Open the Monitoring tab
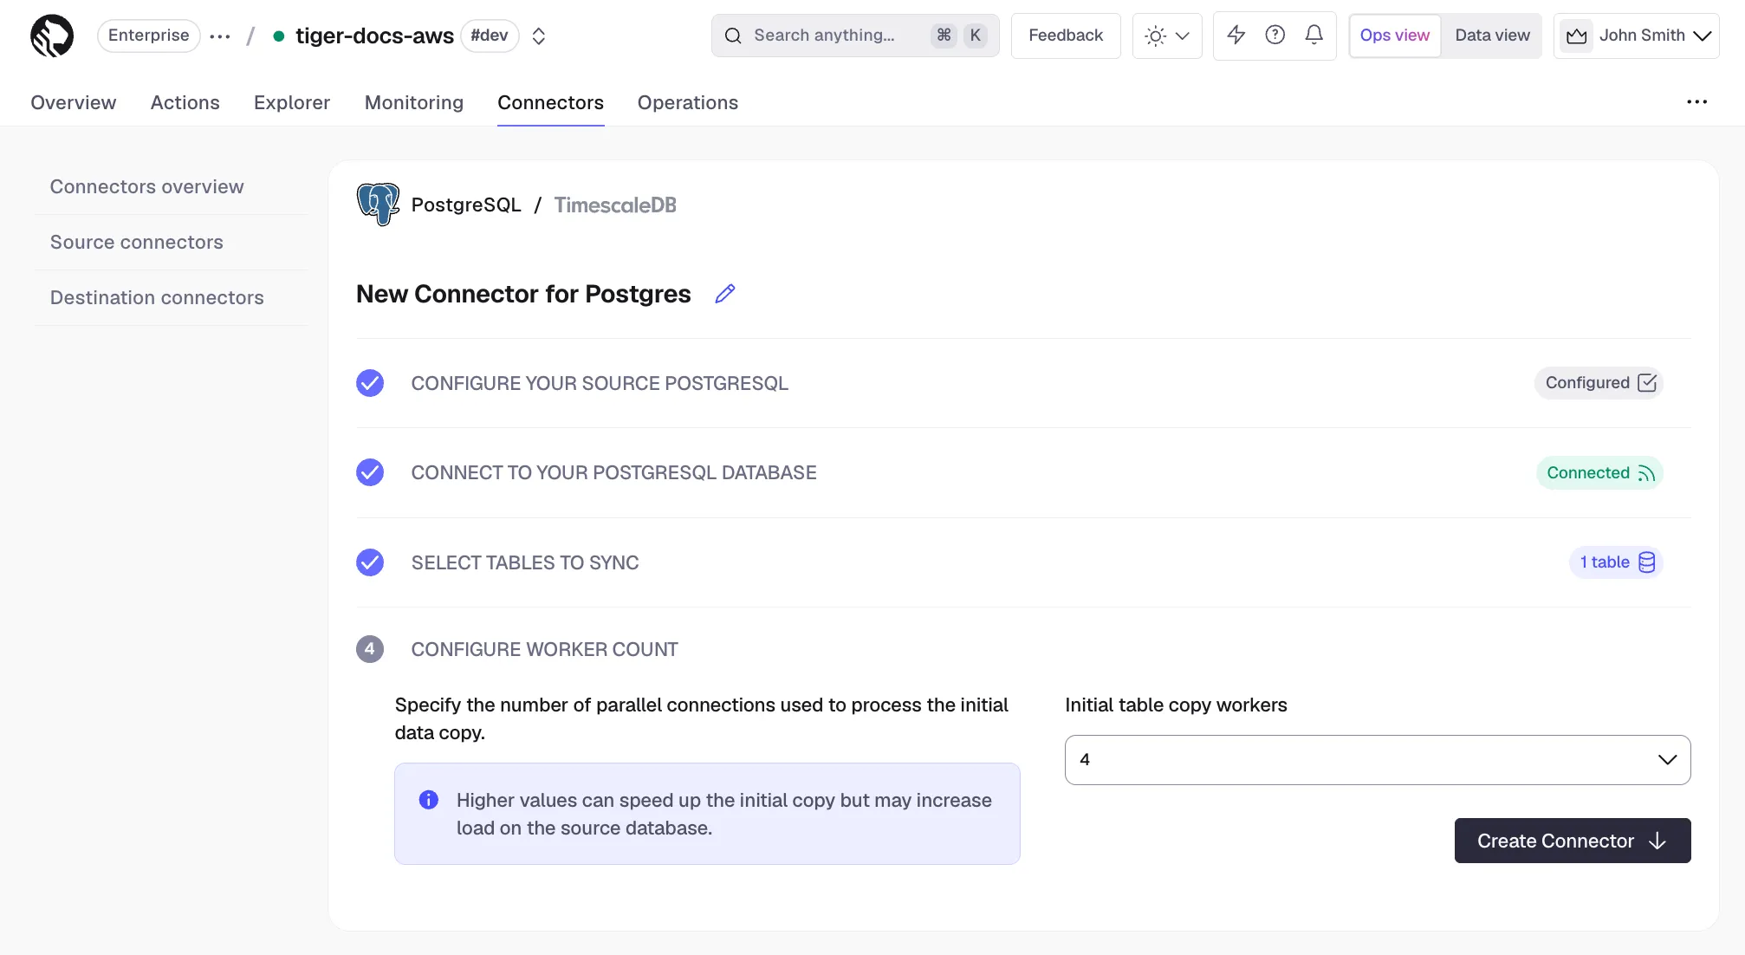 (x=414, y=102)
